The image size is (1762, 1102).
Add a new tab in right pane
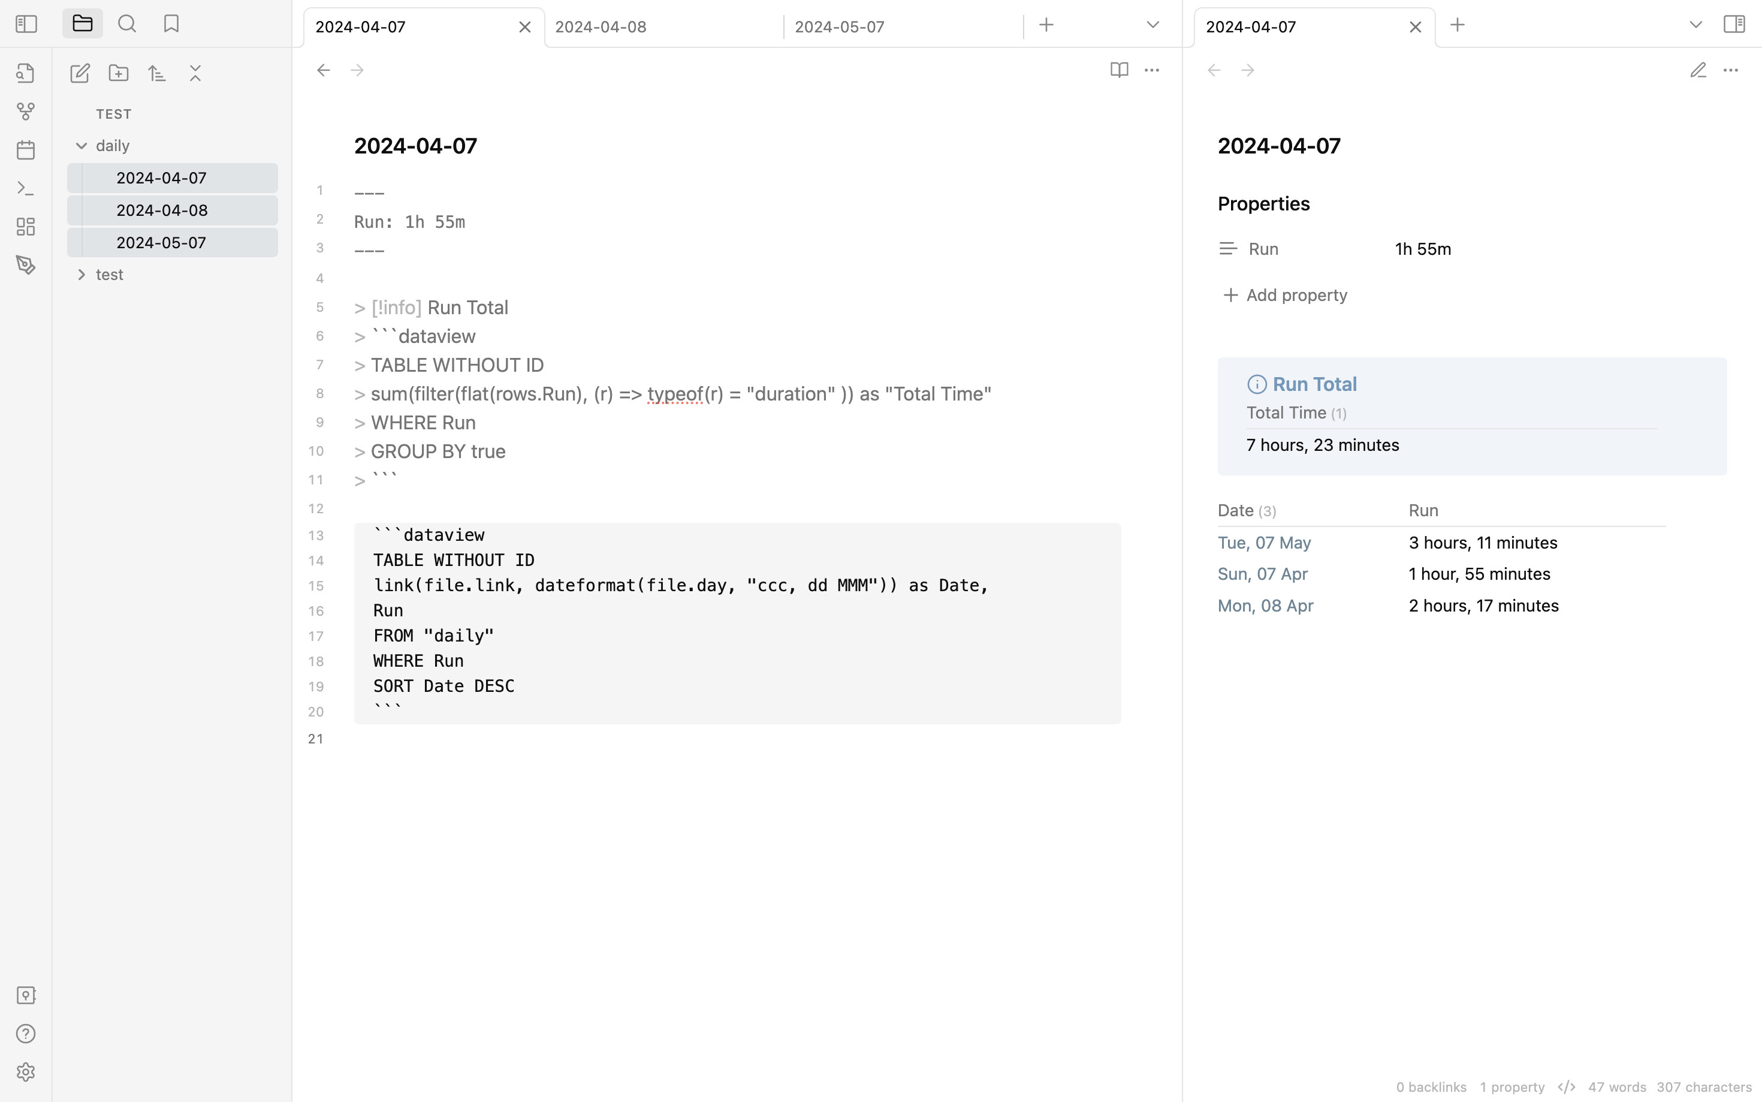[x=1458, y=25]
